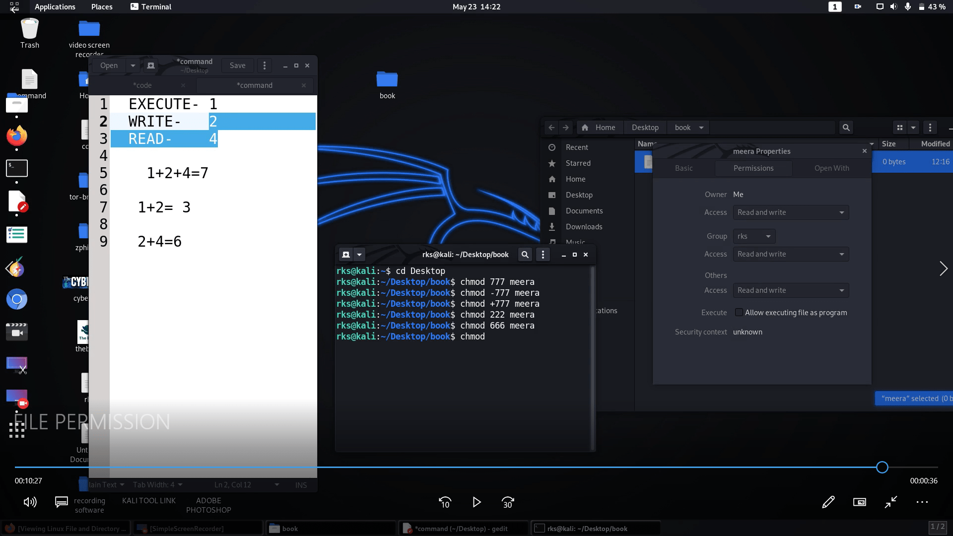Toggle play/pause on the video
This screenshot has width=953, height=536.
click(x=476, y=502)
